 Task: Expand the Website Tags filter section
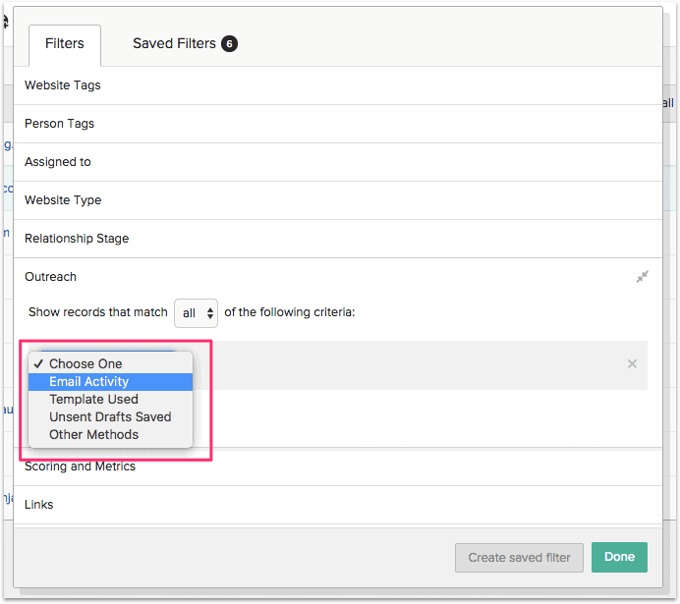click(x=63, y=85)
